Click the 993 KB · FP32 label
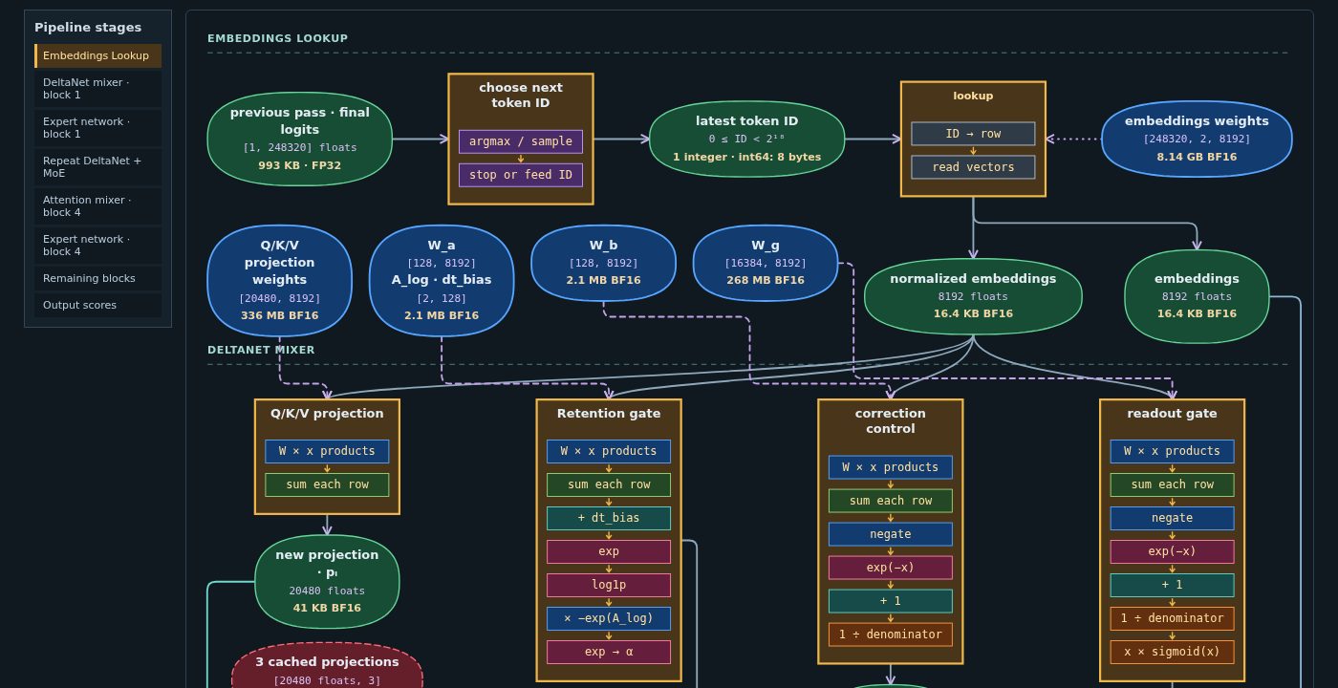This screenshot has height=688, width=1338. point(300,165)
